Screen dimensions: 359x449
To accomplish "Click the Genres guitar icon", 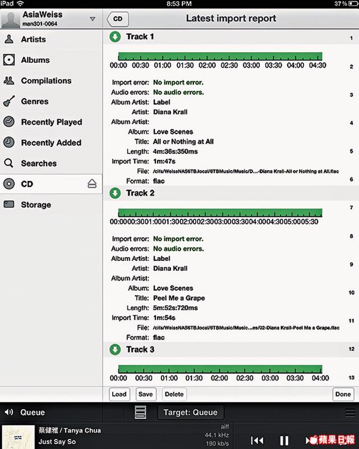I will (9, 102).
